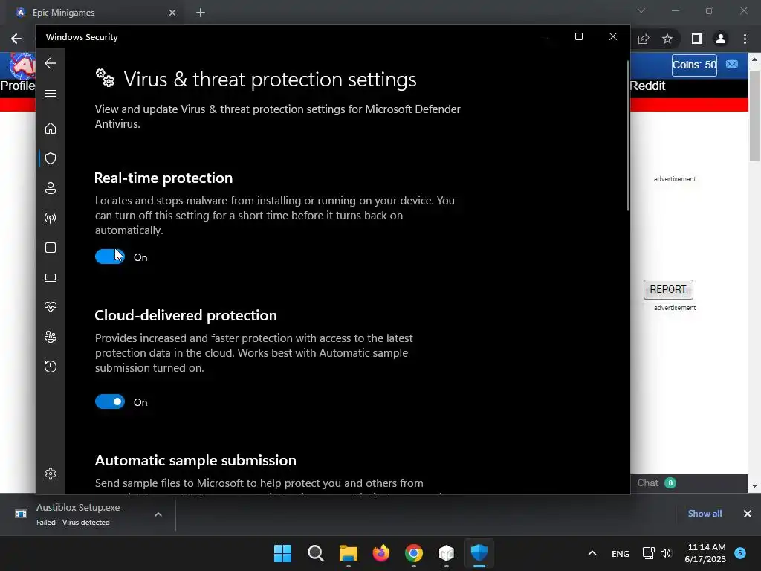The height and width of the screenshot is (571, 761).
Task: Click Windows Security vertical scrollbar
Action: click(628, 136)
